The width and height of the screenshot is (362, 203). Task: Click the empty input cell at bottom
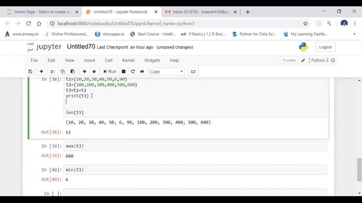[x=195, y=193]
